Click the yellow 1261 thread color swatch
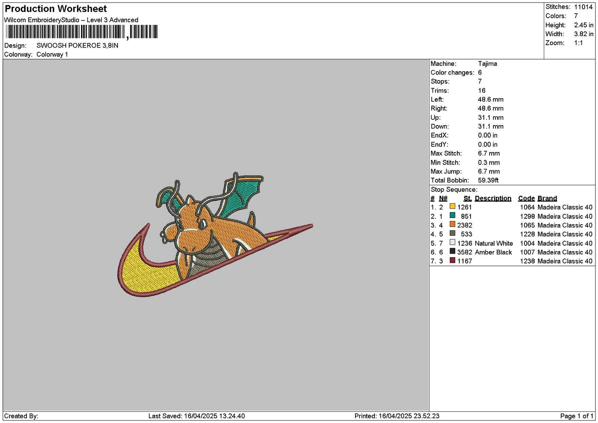Viewport: 598px width, 423px height. (x=452, y=206)
